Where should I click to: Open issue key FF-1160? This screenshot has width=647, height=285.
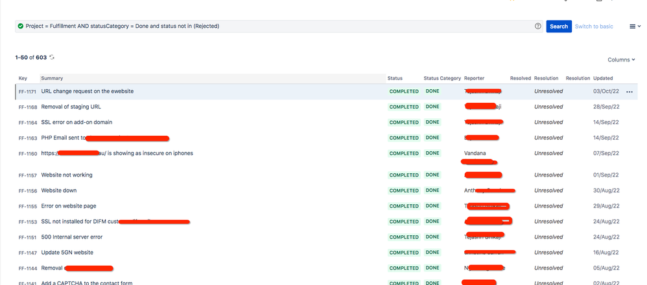28,154
